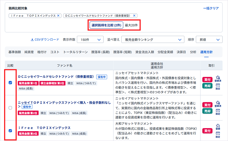The width and height of the screenshot is (228, 141).
Task: Switch to the 騰落率 (長期) tab
Action: coord(100,52)
